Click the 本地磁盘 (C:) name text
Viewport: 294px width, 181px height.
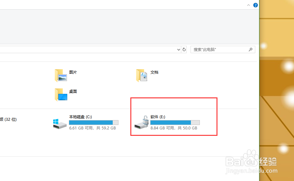tap(80, 117)
